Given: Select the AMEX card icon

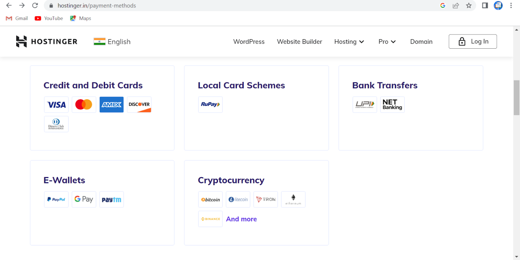Looking at the screenshot, I should click(111, 105).
